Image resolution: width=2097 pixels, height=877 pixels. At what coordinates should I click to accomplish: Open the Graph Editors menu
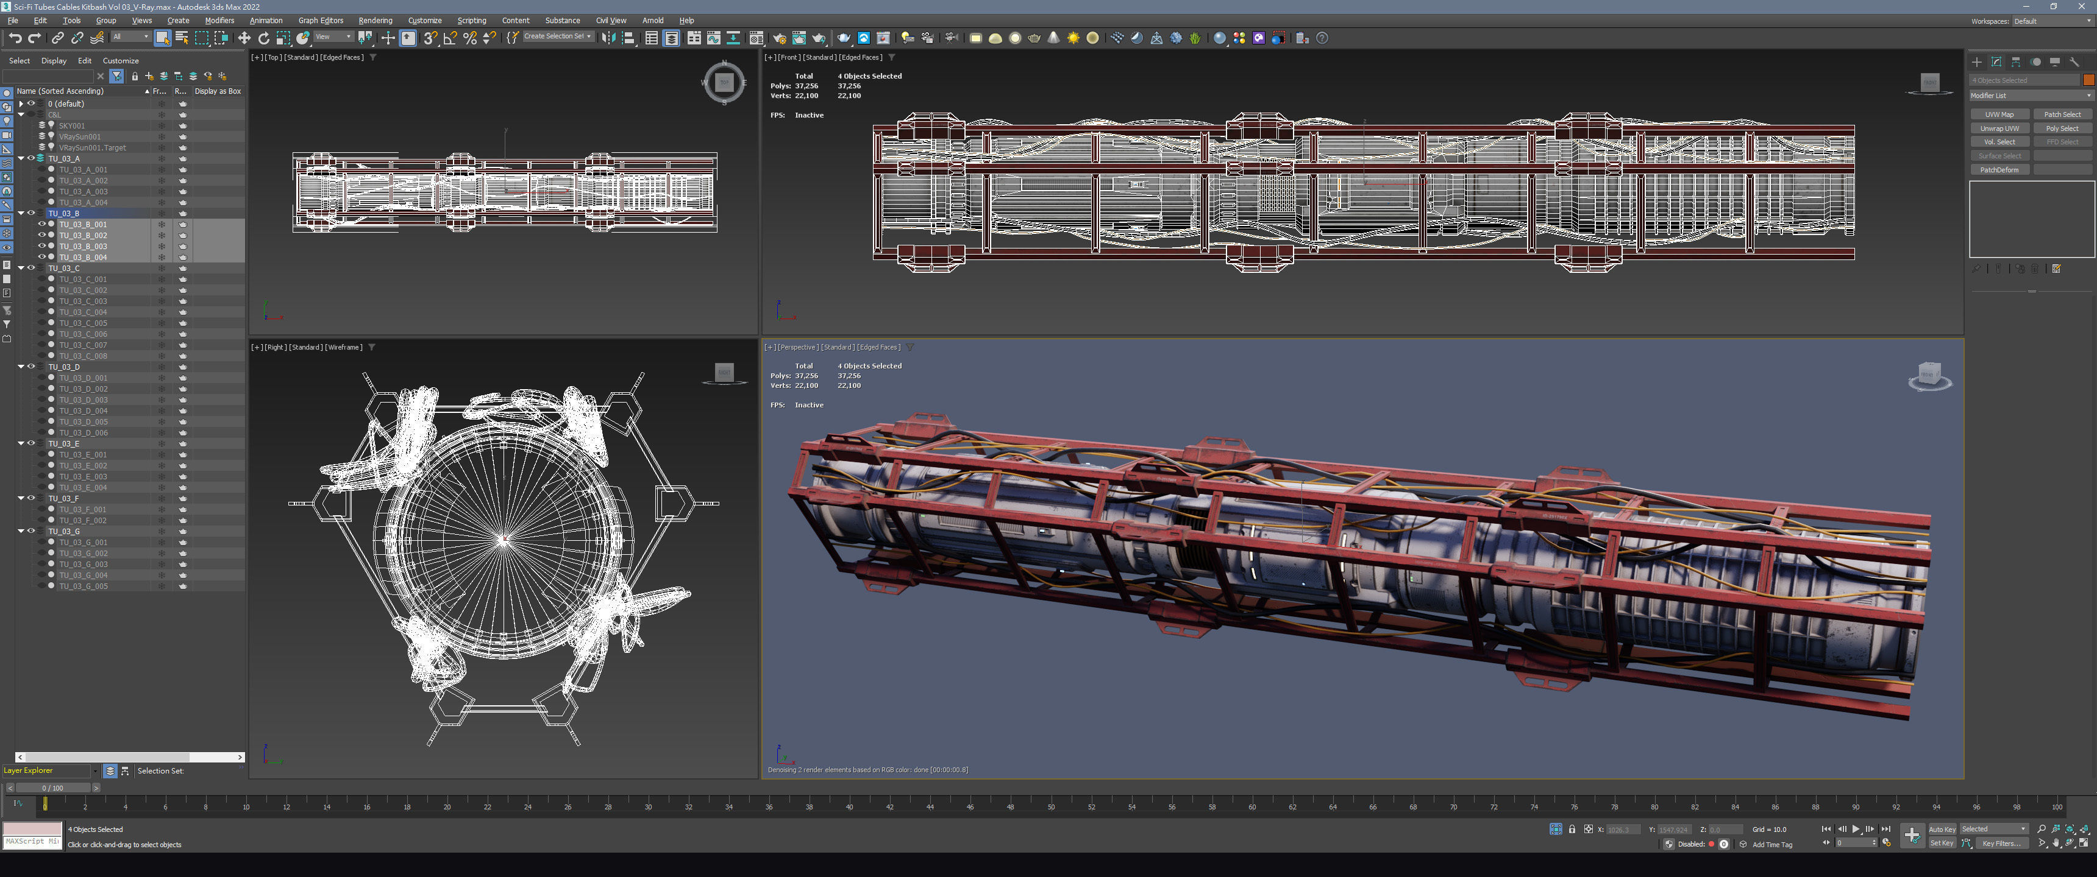[321, 20]
